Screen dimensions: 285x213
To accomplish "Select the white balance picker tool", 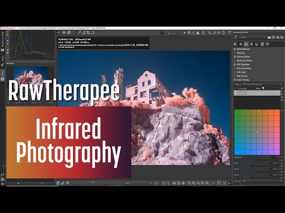I will coord(79,33).
